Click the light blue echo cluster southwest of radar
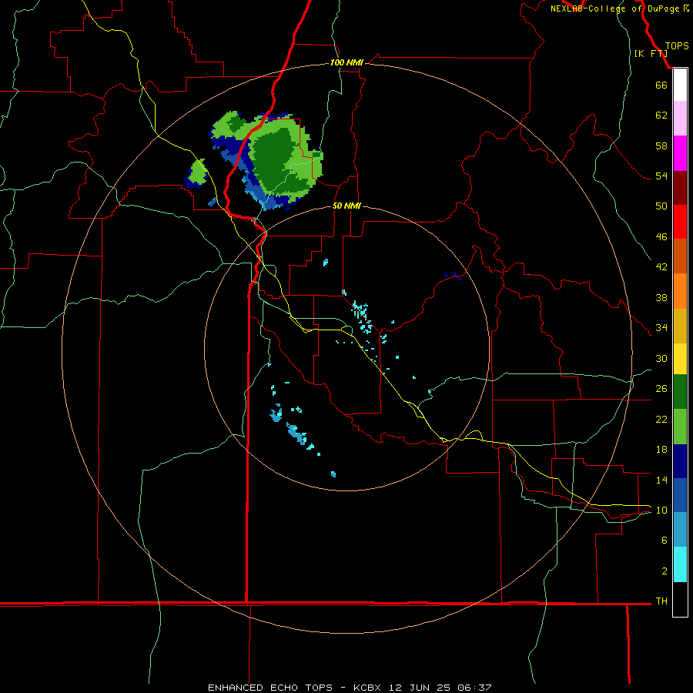This screenshot has height=693, width=693. [x=296, y=434]
